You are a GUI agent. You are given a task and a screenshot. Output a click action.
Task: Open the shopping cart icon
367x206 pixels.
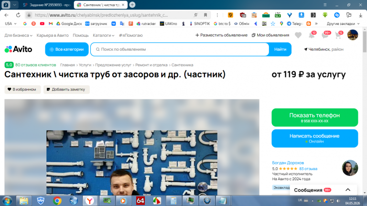pyautogui.click(x=338, y=35)
